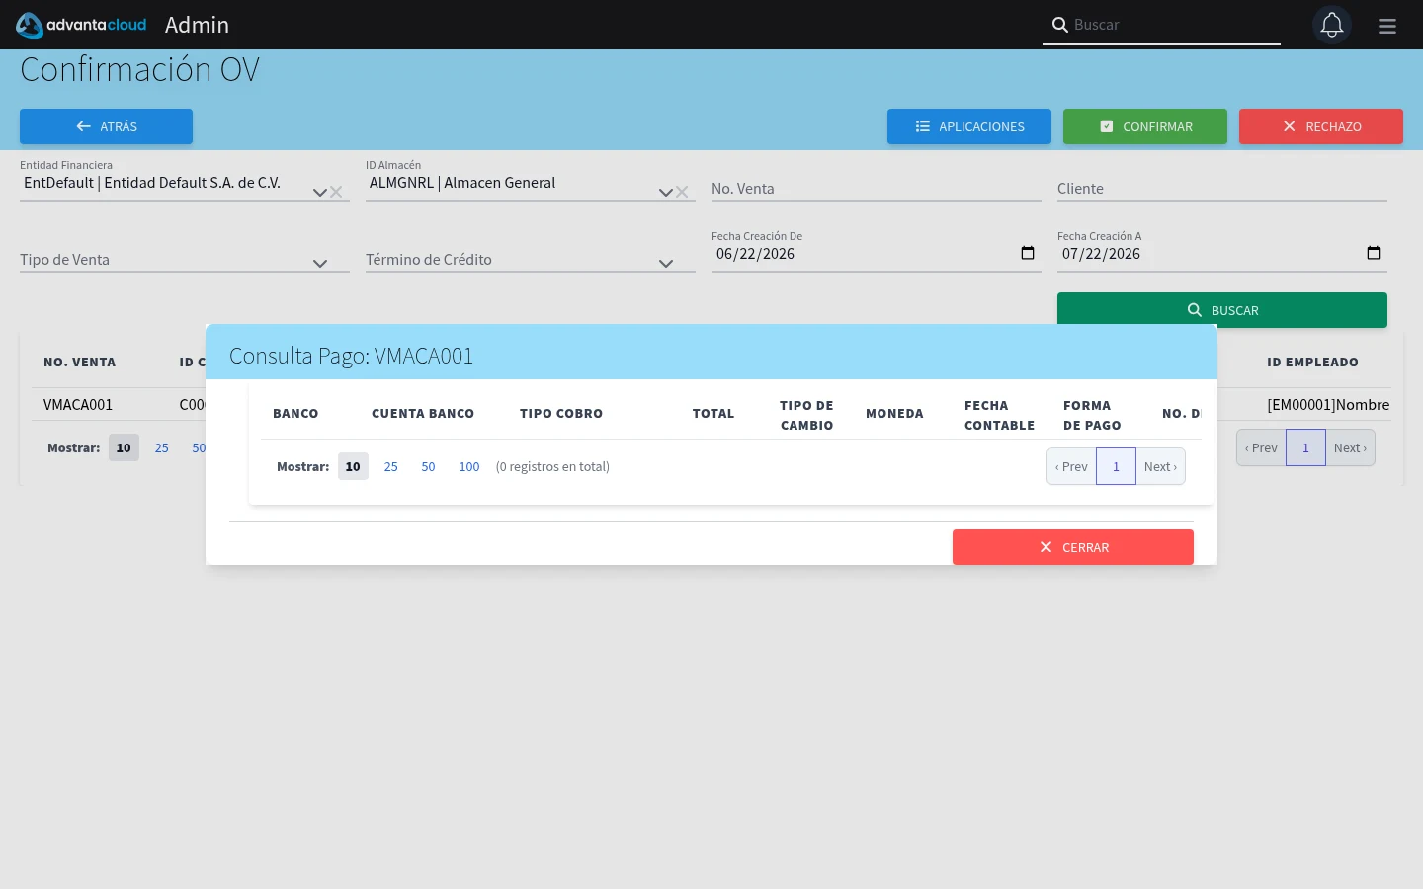The width and height of the screenshot is (1423, 889).
Task: Clear the ID Almacén selection
Action: (x=682, y=192)
